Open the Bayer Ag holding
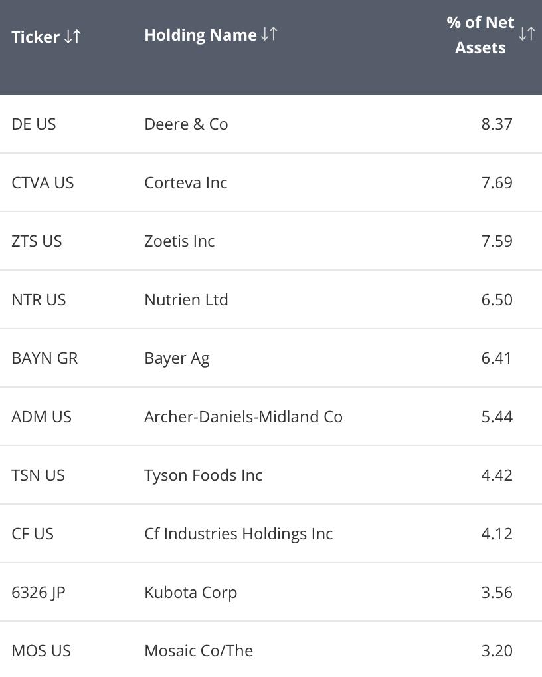542x677 pixels. pos(177,358)
